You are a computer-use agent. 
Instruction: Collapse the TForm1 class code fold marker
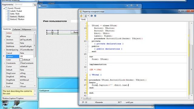point(88,25)
